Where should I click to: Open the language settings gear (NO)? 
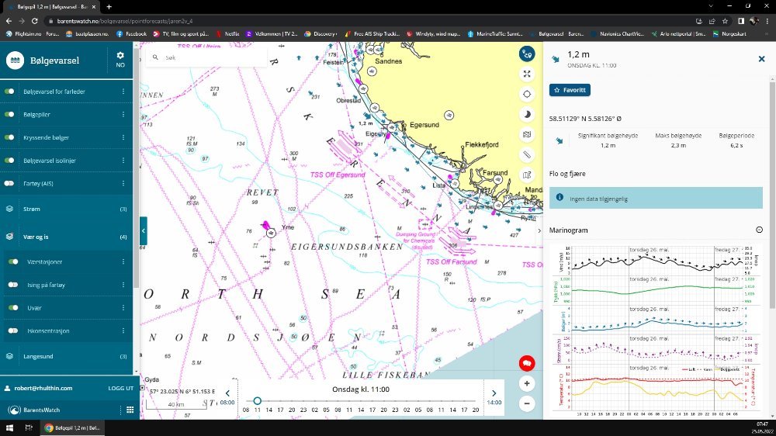(x=120, y=60)
